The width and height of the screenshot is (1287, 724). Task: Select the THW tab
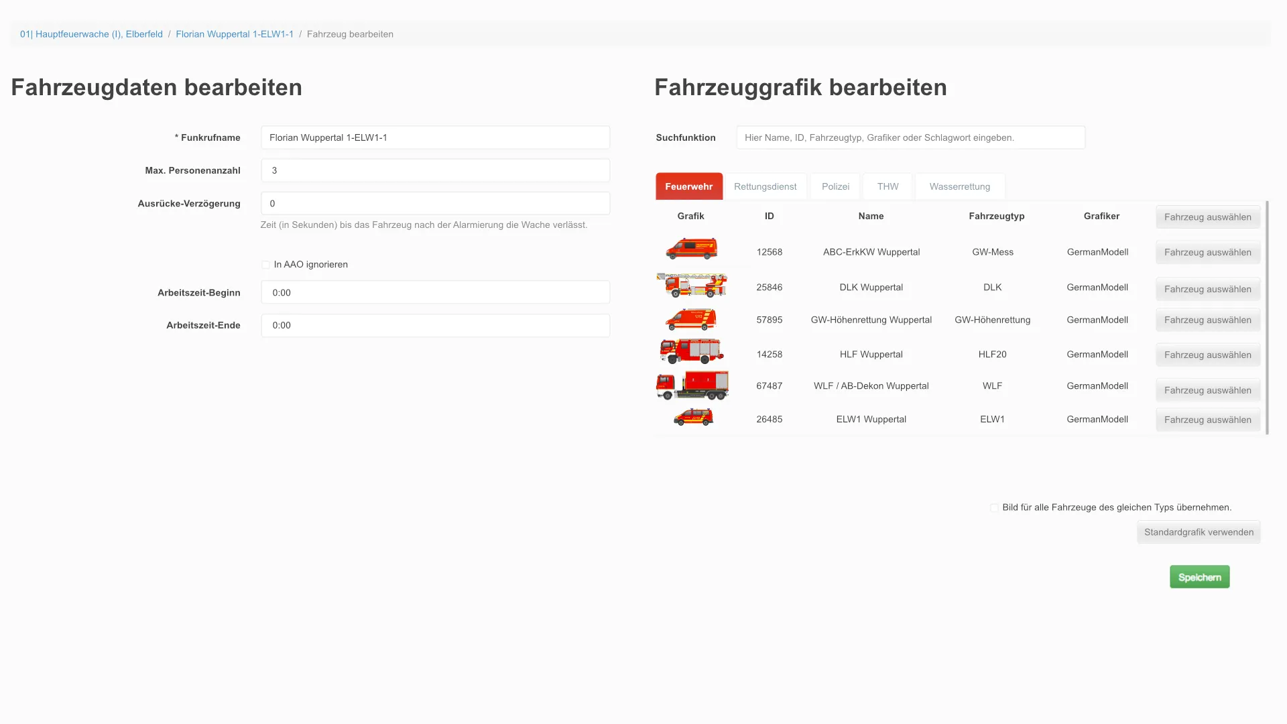coord(887,186)
